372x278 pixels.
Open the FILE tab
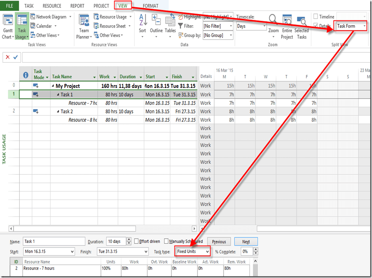(x=9, y=6)
